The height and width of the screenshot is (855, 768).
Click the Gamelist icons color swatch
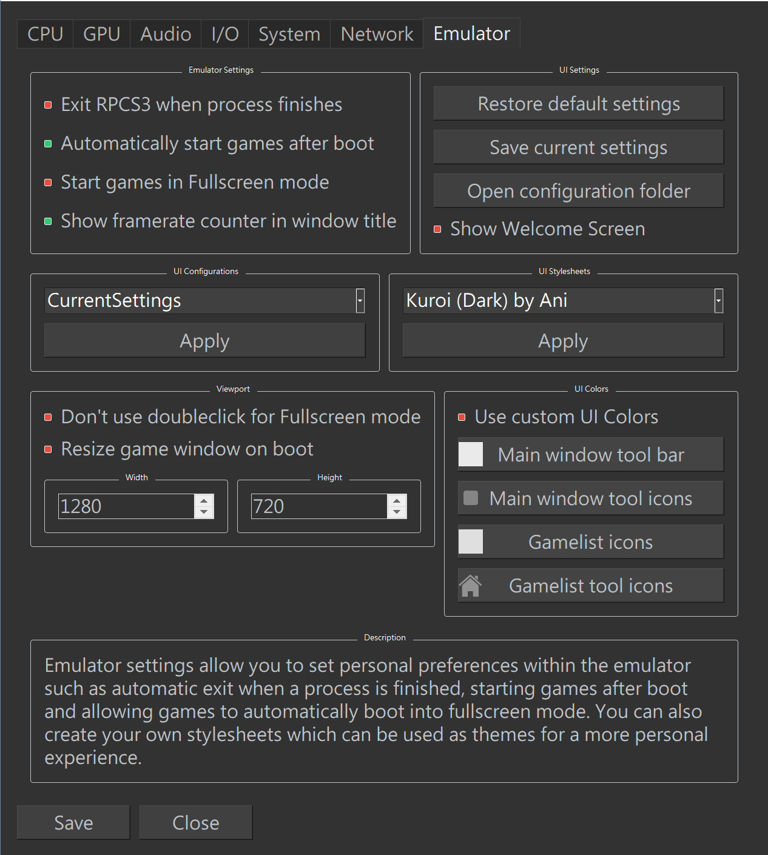471,541
